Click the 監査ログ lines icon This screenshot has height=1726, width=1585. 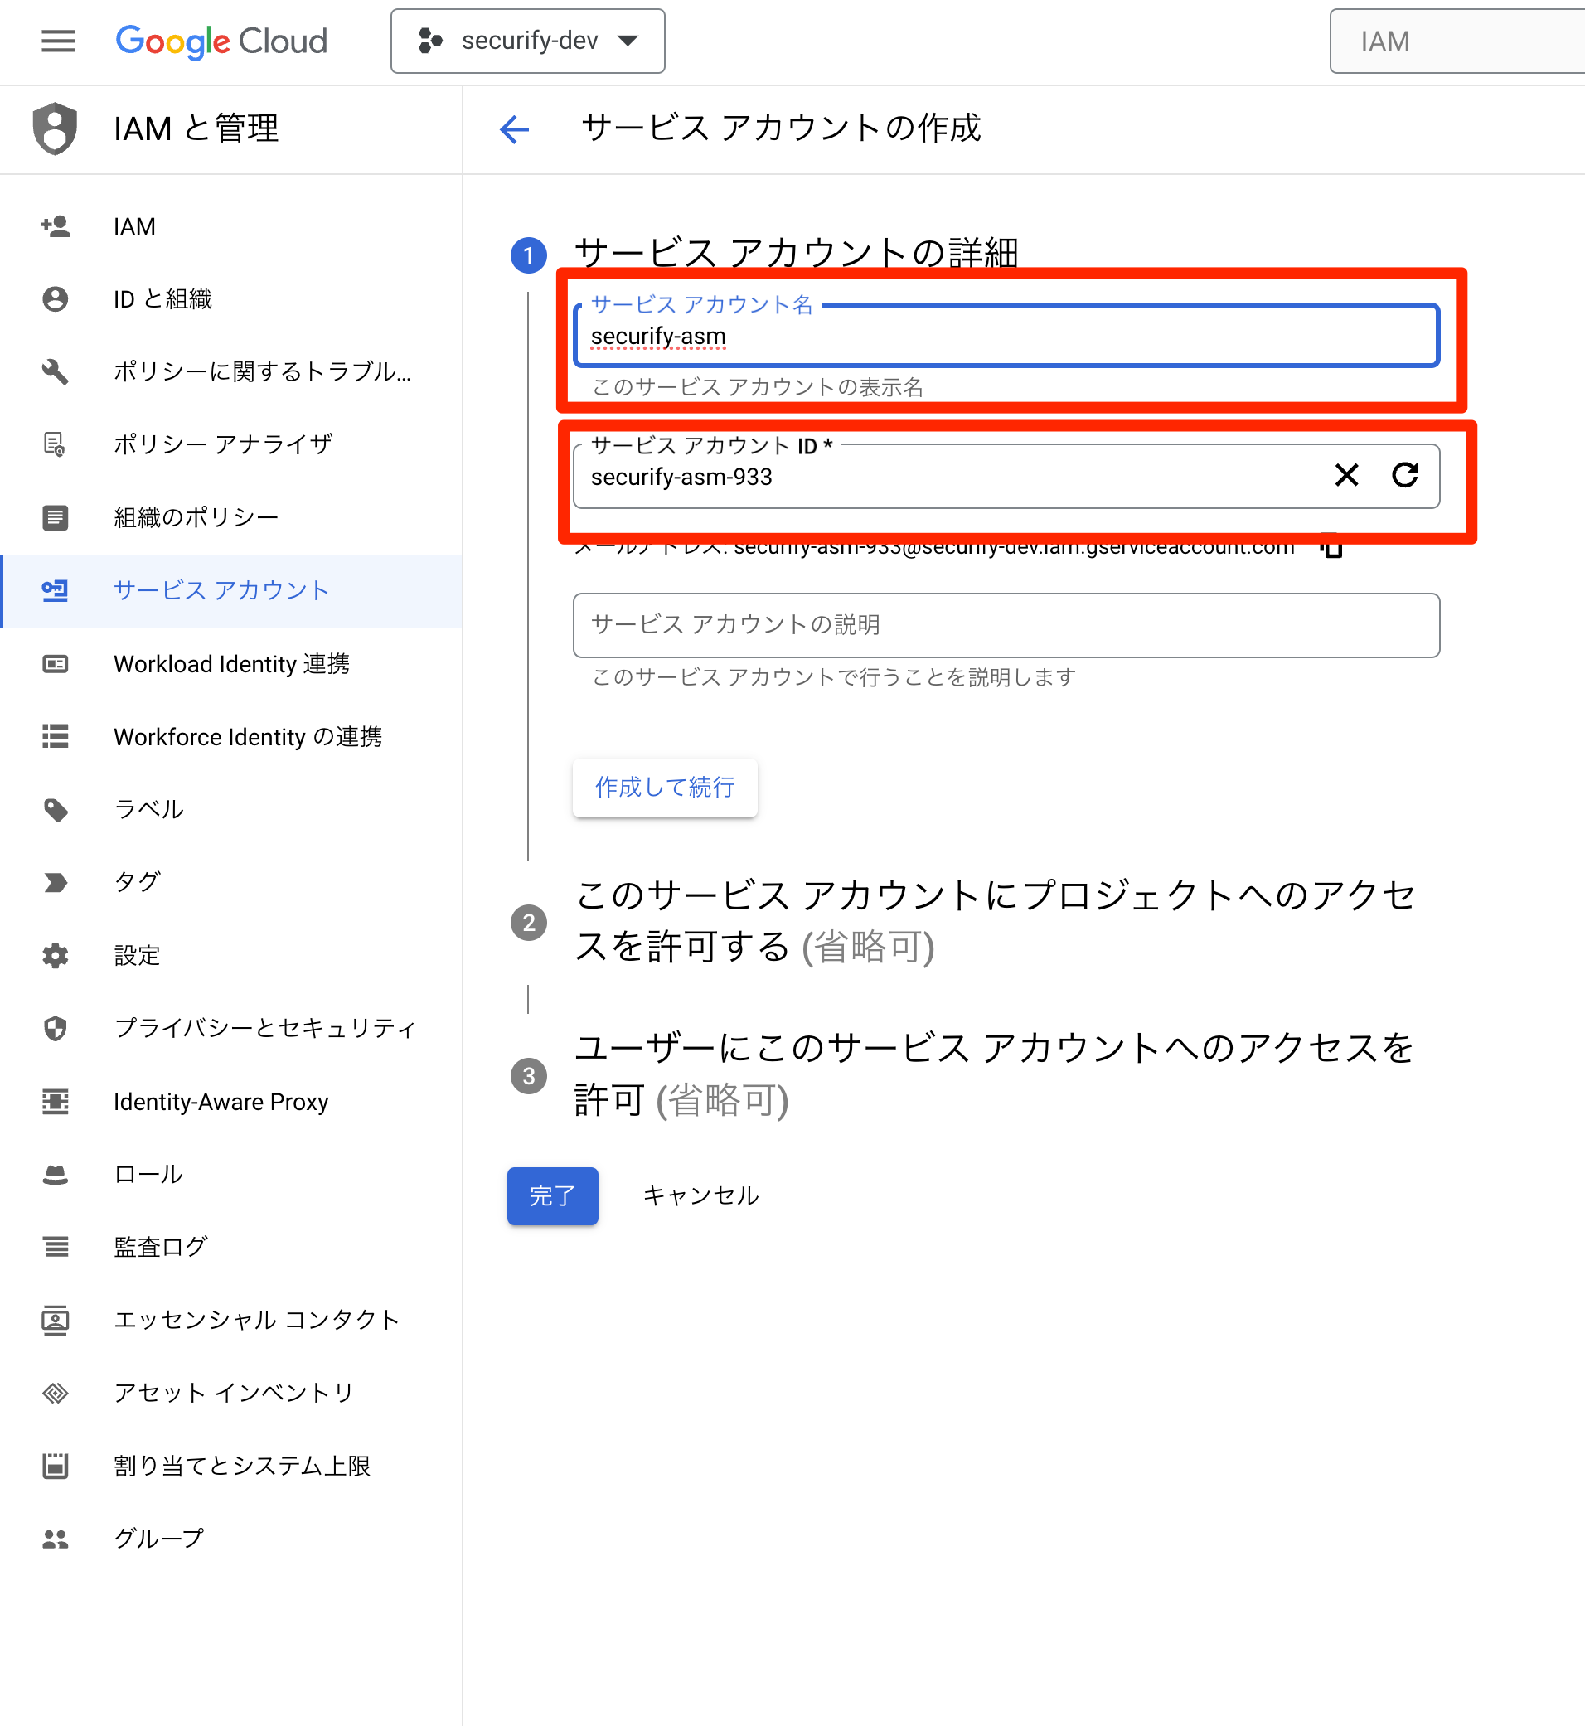click(x=55, y=1247)
